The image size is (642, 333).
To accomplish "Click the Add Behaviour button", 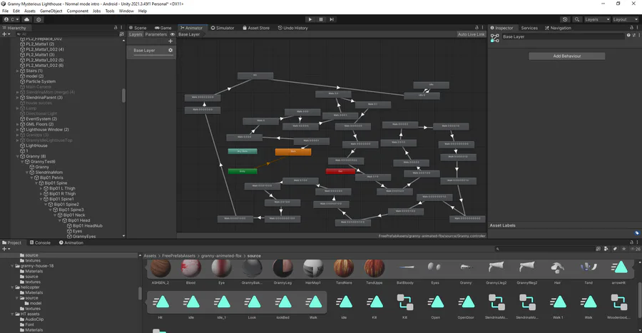I will click(x=566, y=56).
